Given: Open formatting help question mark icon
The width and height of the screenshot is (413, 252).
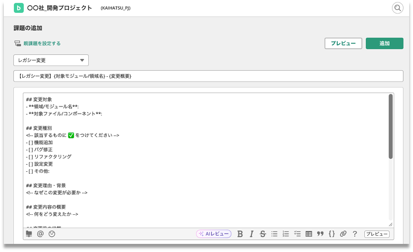Looking at the screenshot, I should (x=355, y=234).
